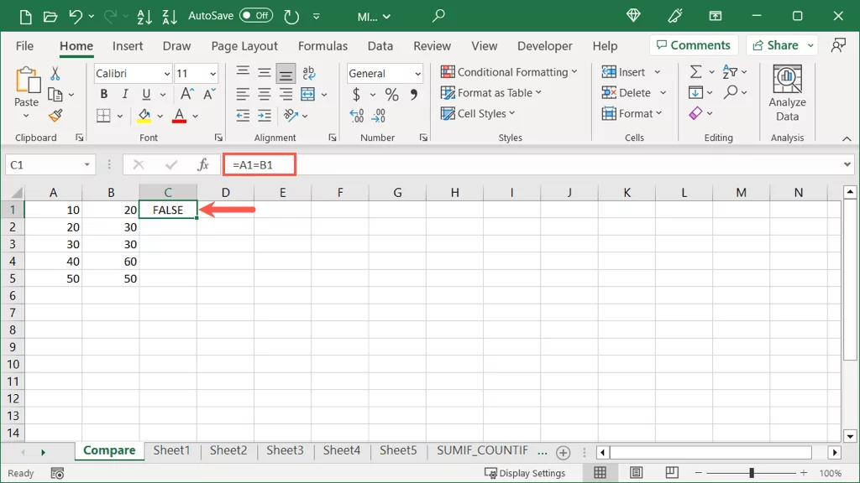The image size is (860, 483).
Task: Apply Accounting dollar number format
Action: pos(356,94)
